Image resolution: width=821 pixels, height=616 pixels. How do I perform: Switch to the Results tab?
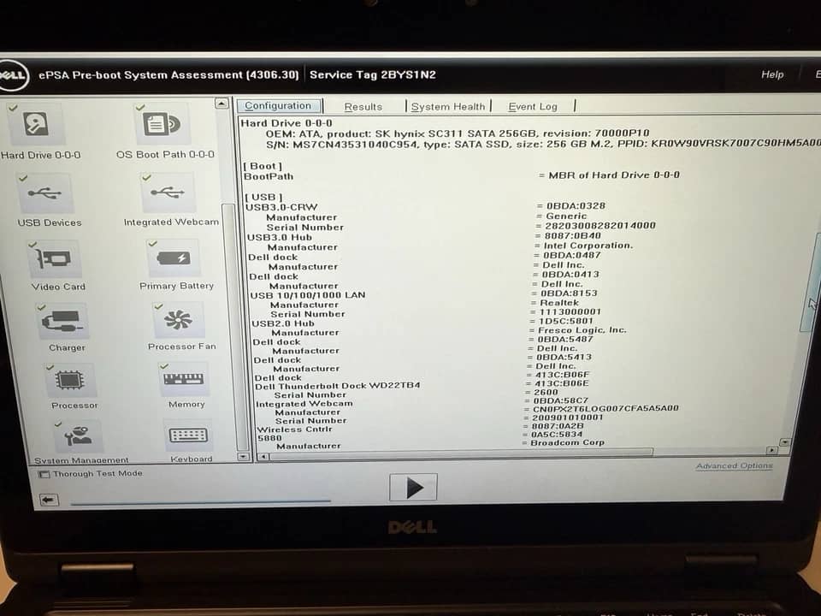tap(363, 106)
